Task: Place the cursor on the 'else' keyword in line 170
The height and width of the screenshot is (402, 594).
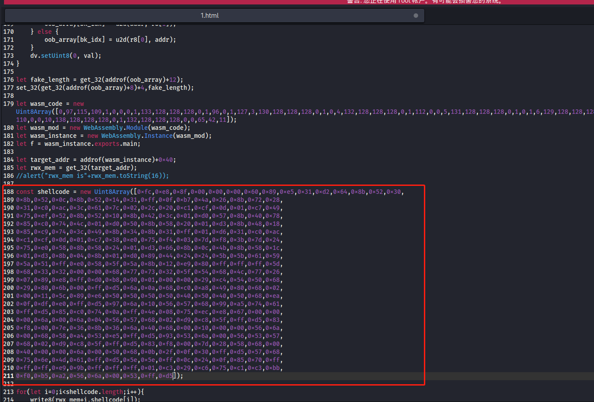Action: pyautogui.click(x=45, y=32)
